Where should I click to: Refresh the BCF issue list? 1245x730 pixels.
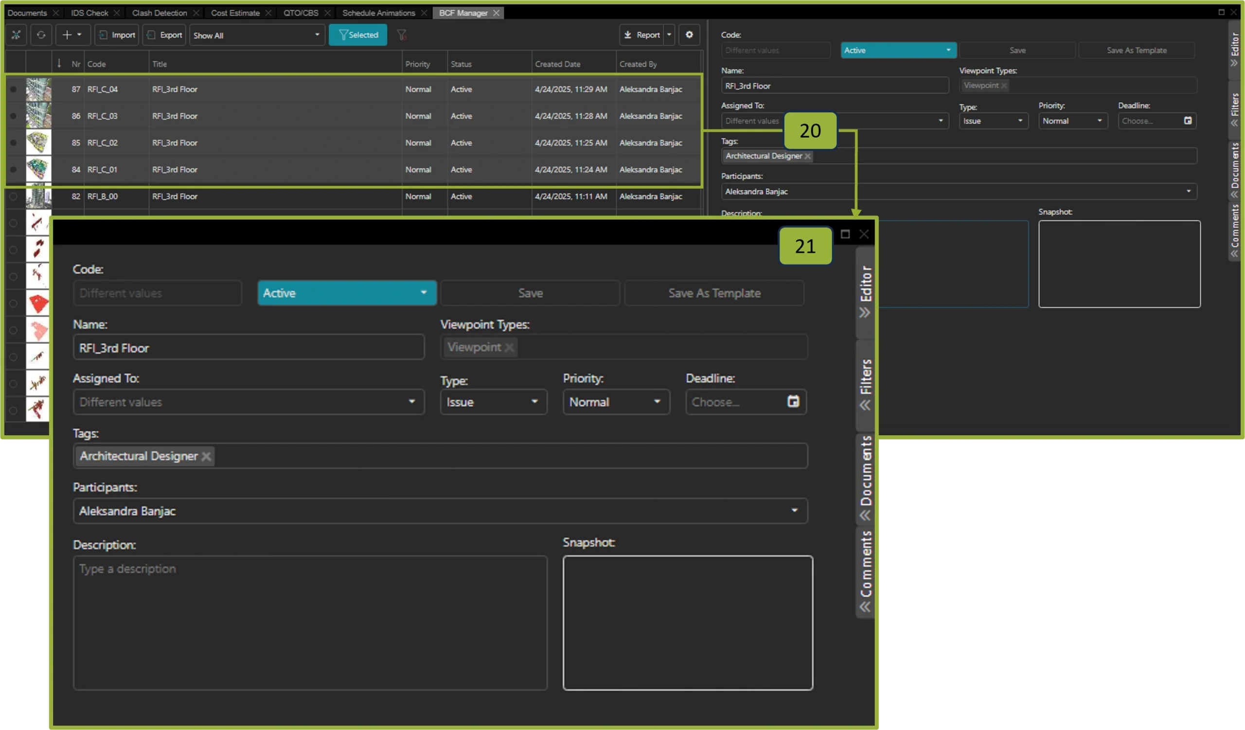click(41, 35)
